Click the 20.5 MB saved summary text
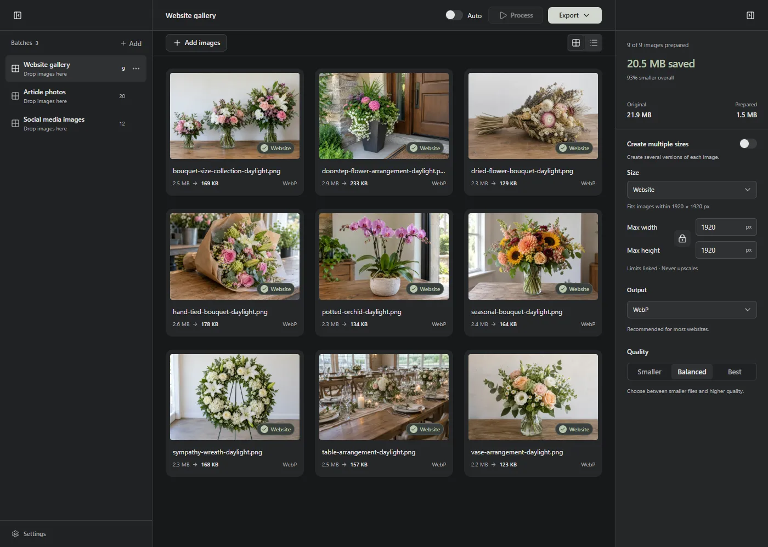Image resolution: width=768 pixels, height=547 pixels. 661,64
